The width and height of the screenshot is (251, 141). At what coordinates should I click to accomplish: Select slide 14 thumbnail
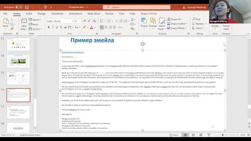click(x=18, y=61)
